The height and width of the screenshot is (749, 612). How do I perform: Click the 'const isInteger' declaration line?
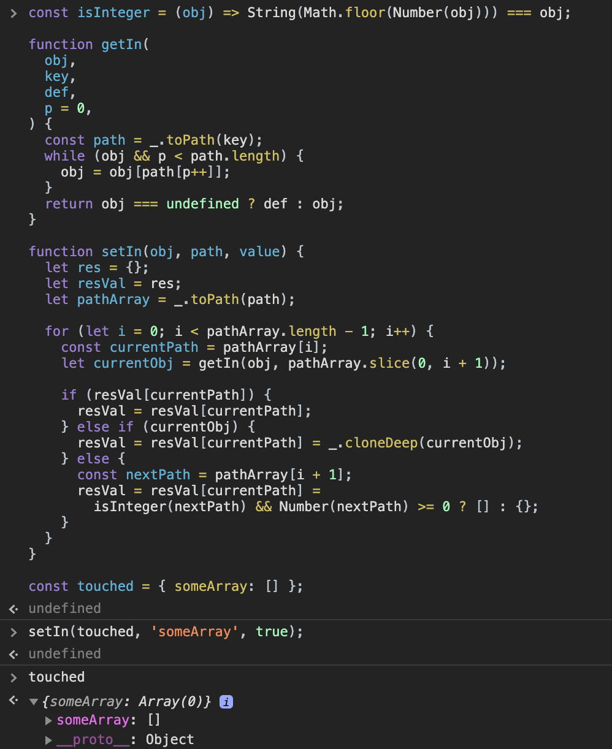click(299, 12)
